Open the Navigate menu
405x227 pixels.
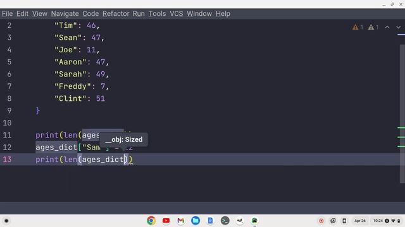(x=65, y=14)
